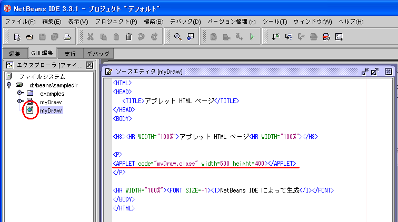Viewport: 398px width, 222px height.
Task: Click the Build toolbar icon
Action: (x=226, y=37)
